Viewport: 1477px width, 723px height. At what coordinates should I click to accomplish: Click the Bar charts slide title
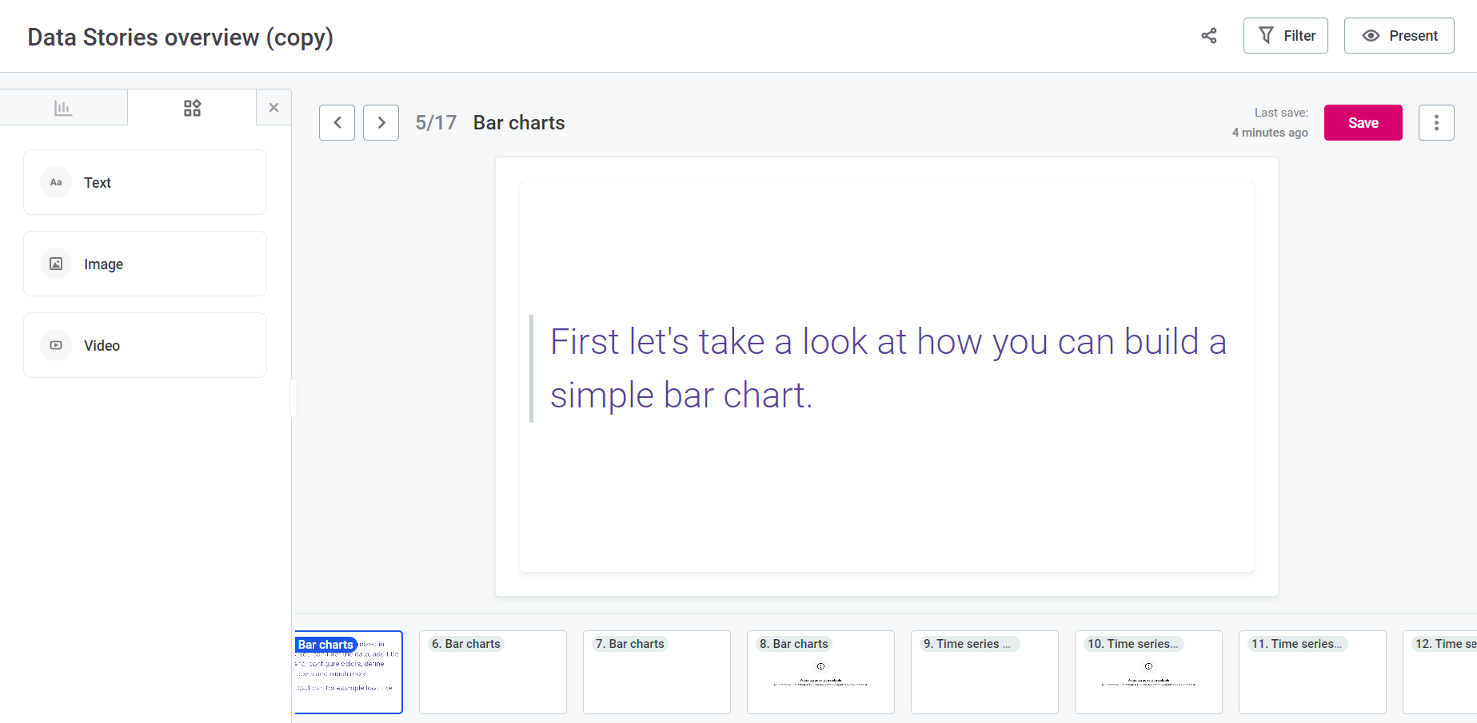(519, 122)
